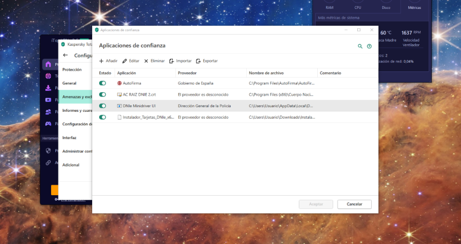Click the search magnifier icon in Aplicaciones de confianza
This screenshot has height=244, width=461.
360,46
